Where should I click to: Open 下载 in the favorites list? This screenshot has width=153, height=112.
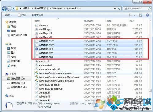(x=13, y=26)
